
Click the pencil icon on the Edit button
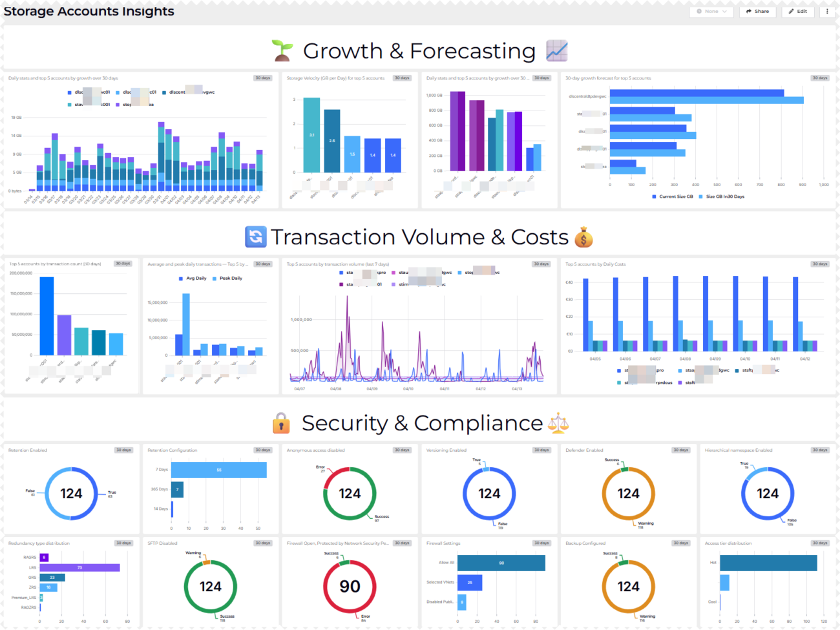(x=790, y=11)
